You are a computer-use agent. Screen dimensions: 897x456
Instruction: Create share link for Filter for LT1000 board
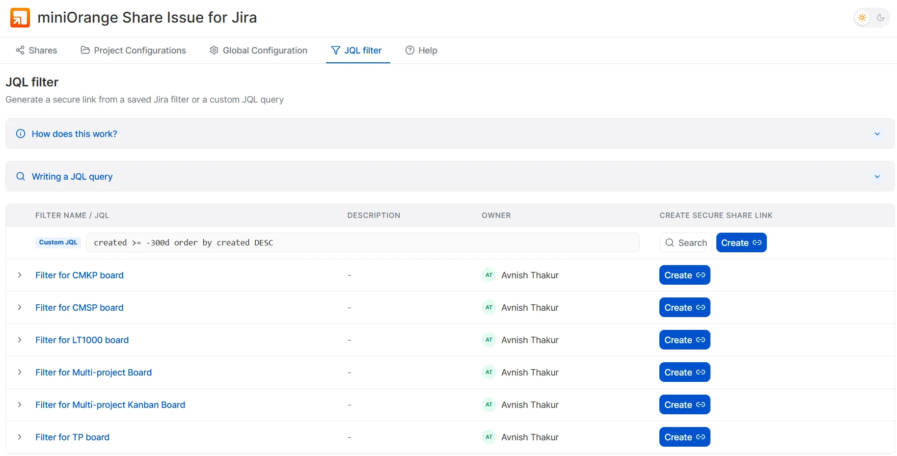coord(684,340)
